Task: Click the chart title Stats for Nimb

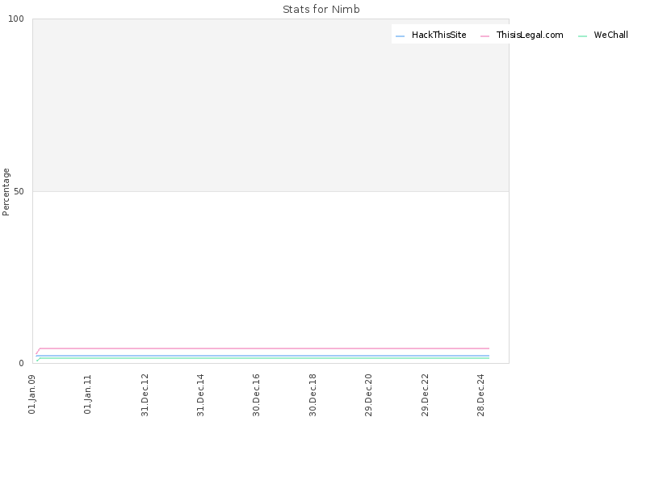Action: pyautogui.click(x=321, y=9)
